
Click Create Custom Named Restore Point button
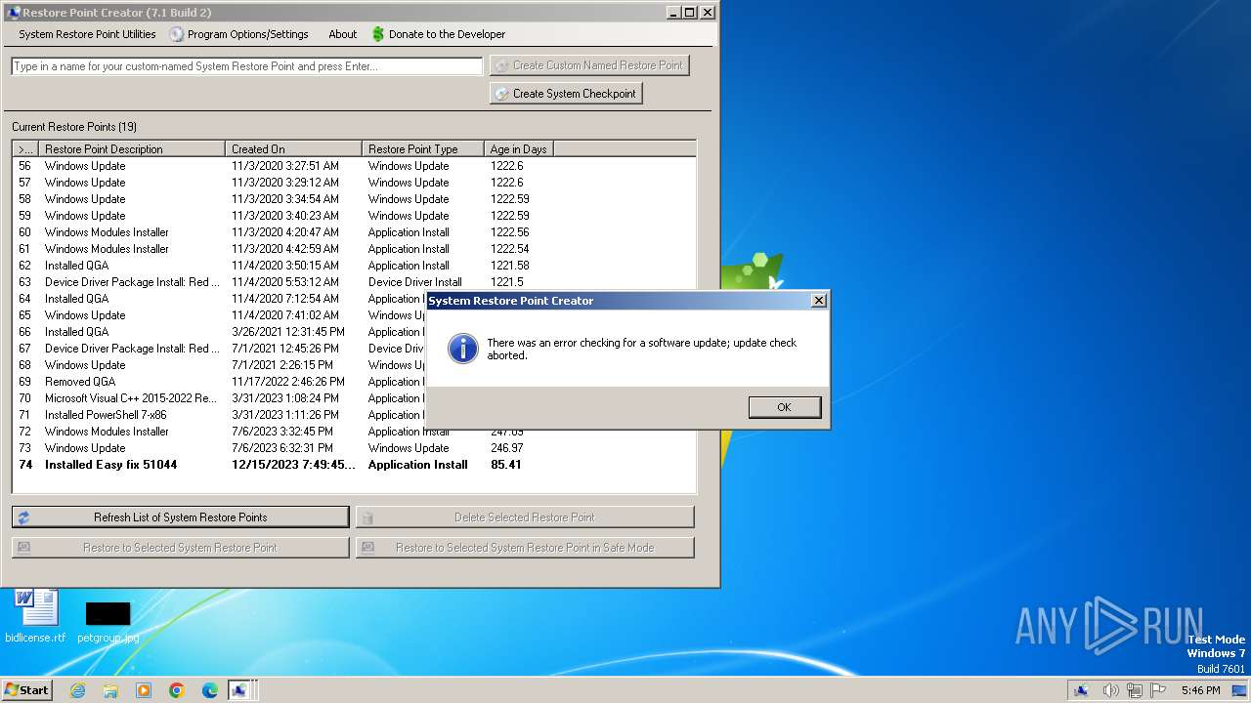(589, 65)
